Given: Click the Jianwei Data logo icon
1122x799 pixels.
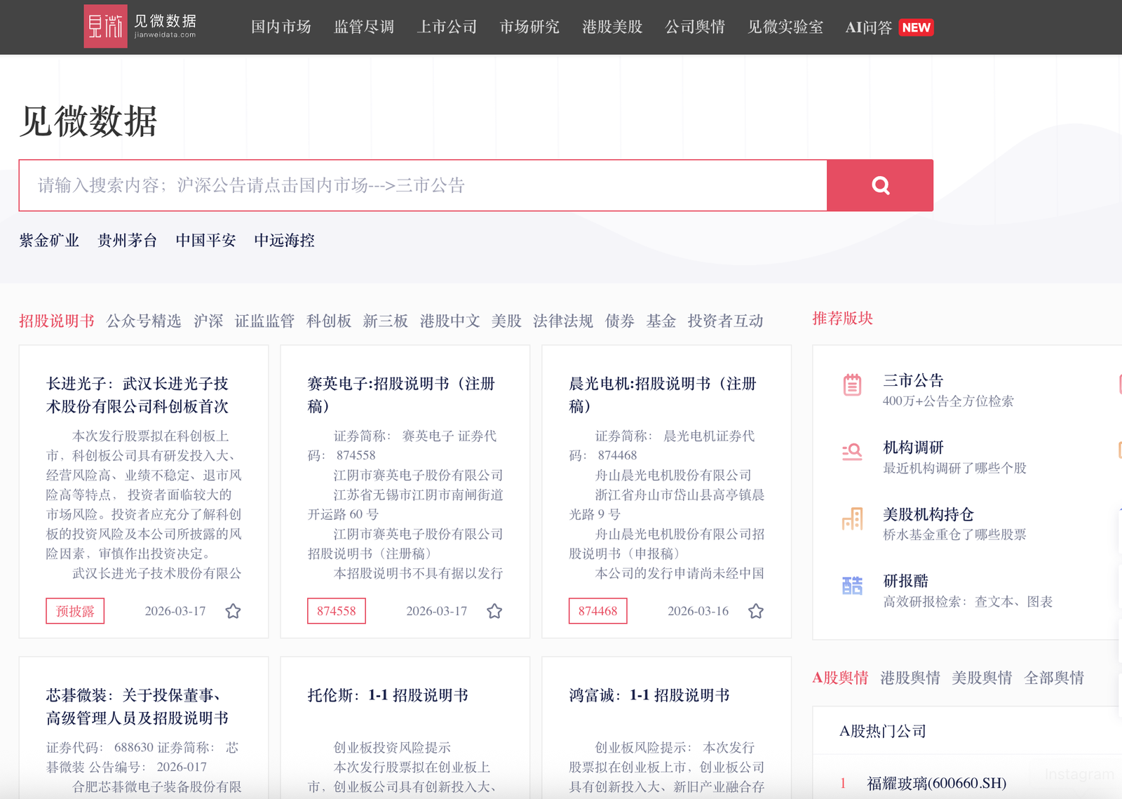Looking at the screenshot, I should point(105,27).
